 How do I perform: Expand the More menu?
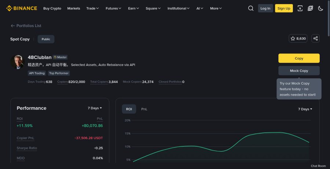(x=216, y=8)
